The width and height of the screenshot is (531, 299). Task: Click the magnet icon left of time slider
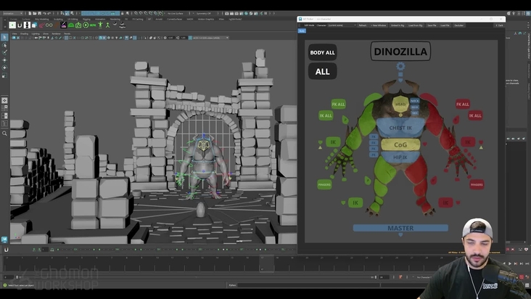pos(6,250)
